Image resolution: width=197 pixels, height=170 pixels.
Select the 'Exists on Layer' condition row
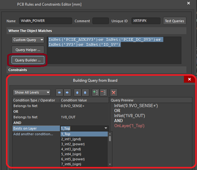point(36,128)
